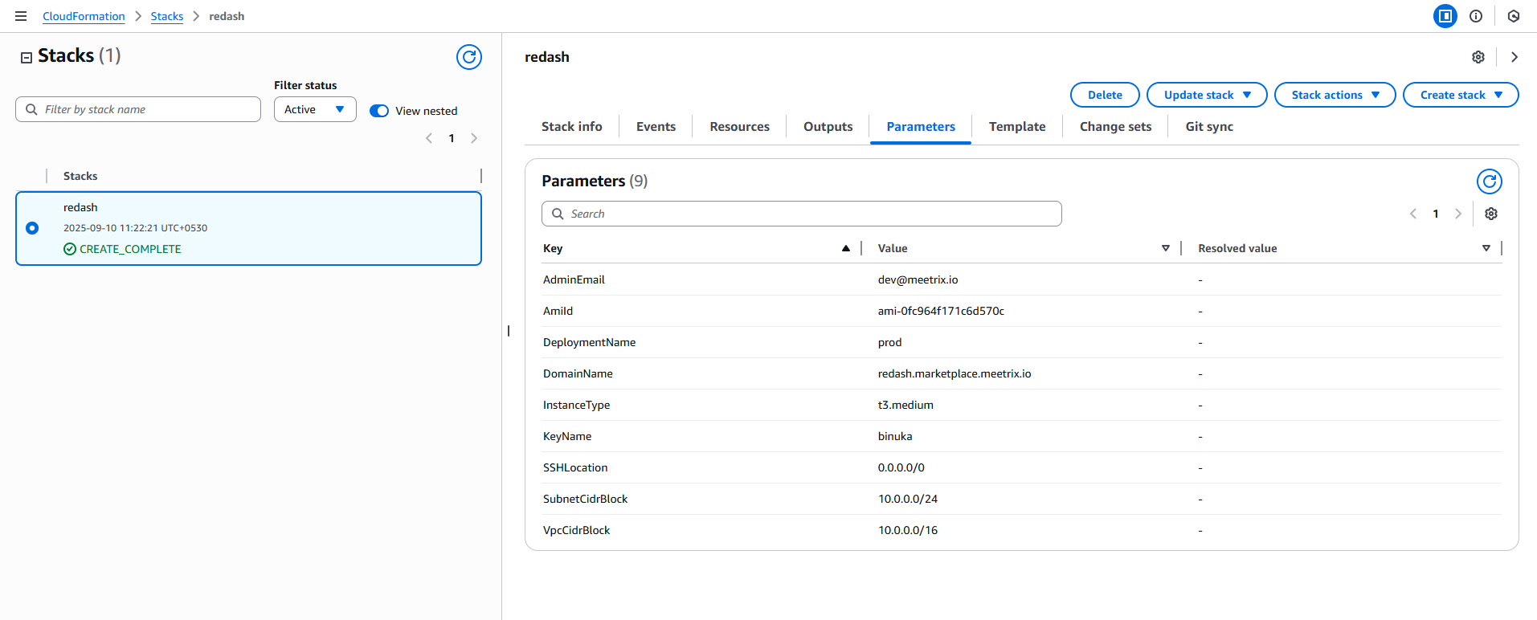The image size is (1537, 620).
Task: Select the SSHLocation parameter key
Action: click(x=575, y=467)
